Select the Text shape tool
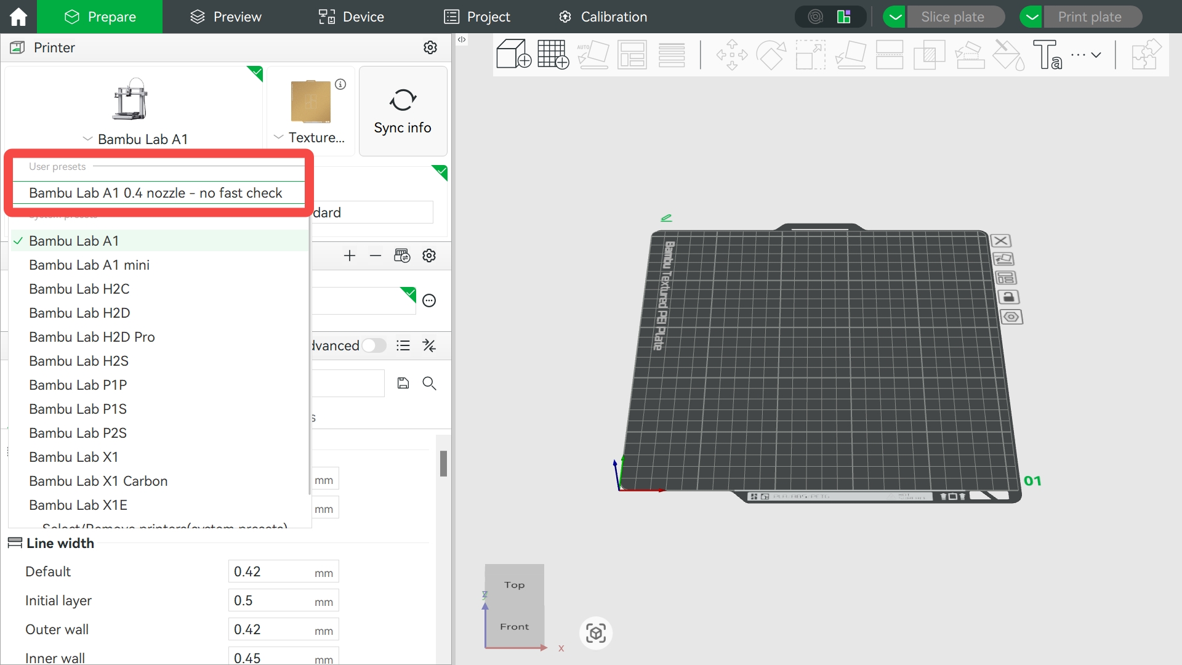Screen dimensions: 1182x665 click(x=1048, y=54)
